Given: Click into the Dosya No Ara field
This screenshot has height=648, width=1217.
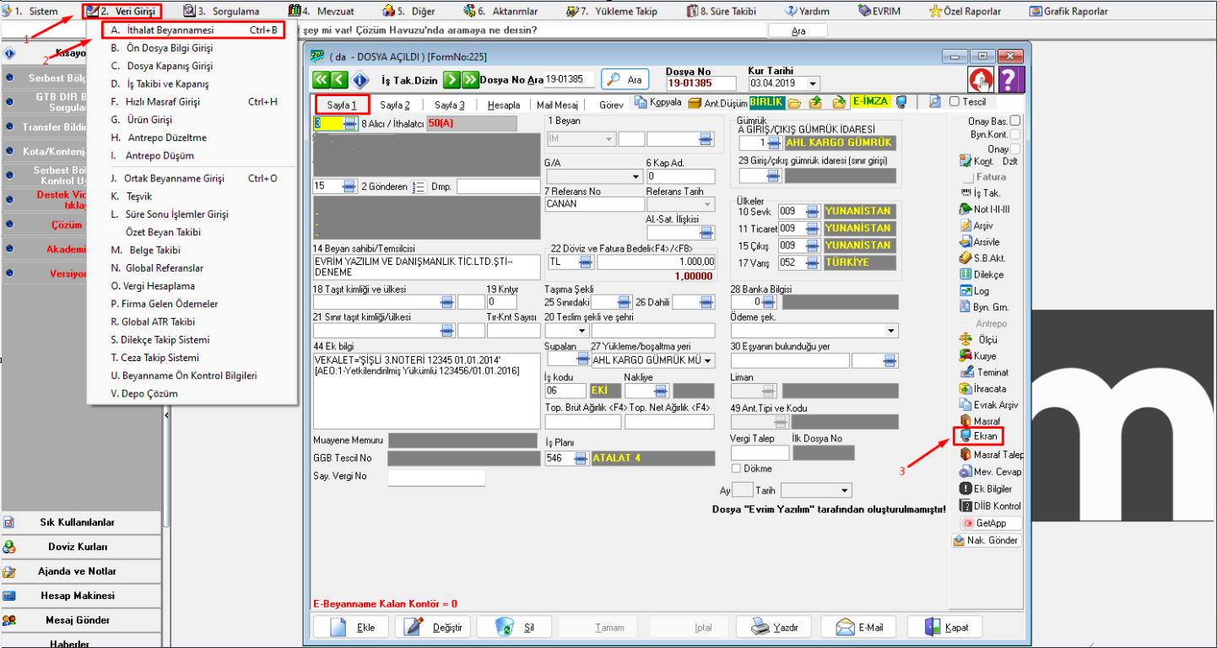Looking at the screenshot, I should (x=570, y=79).
